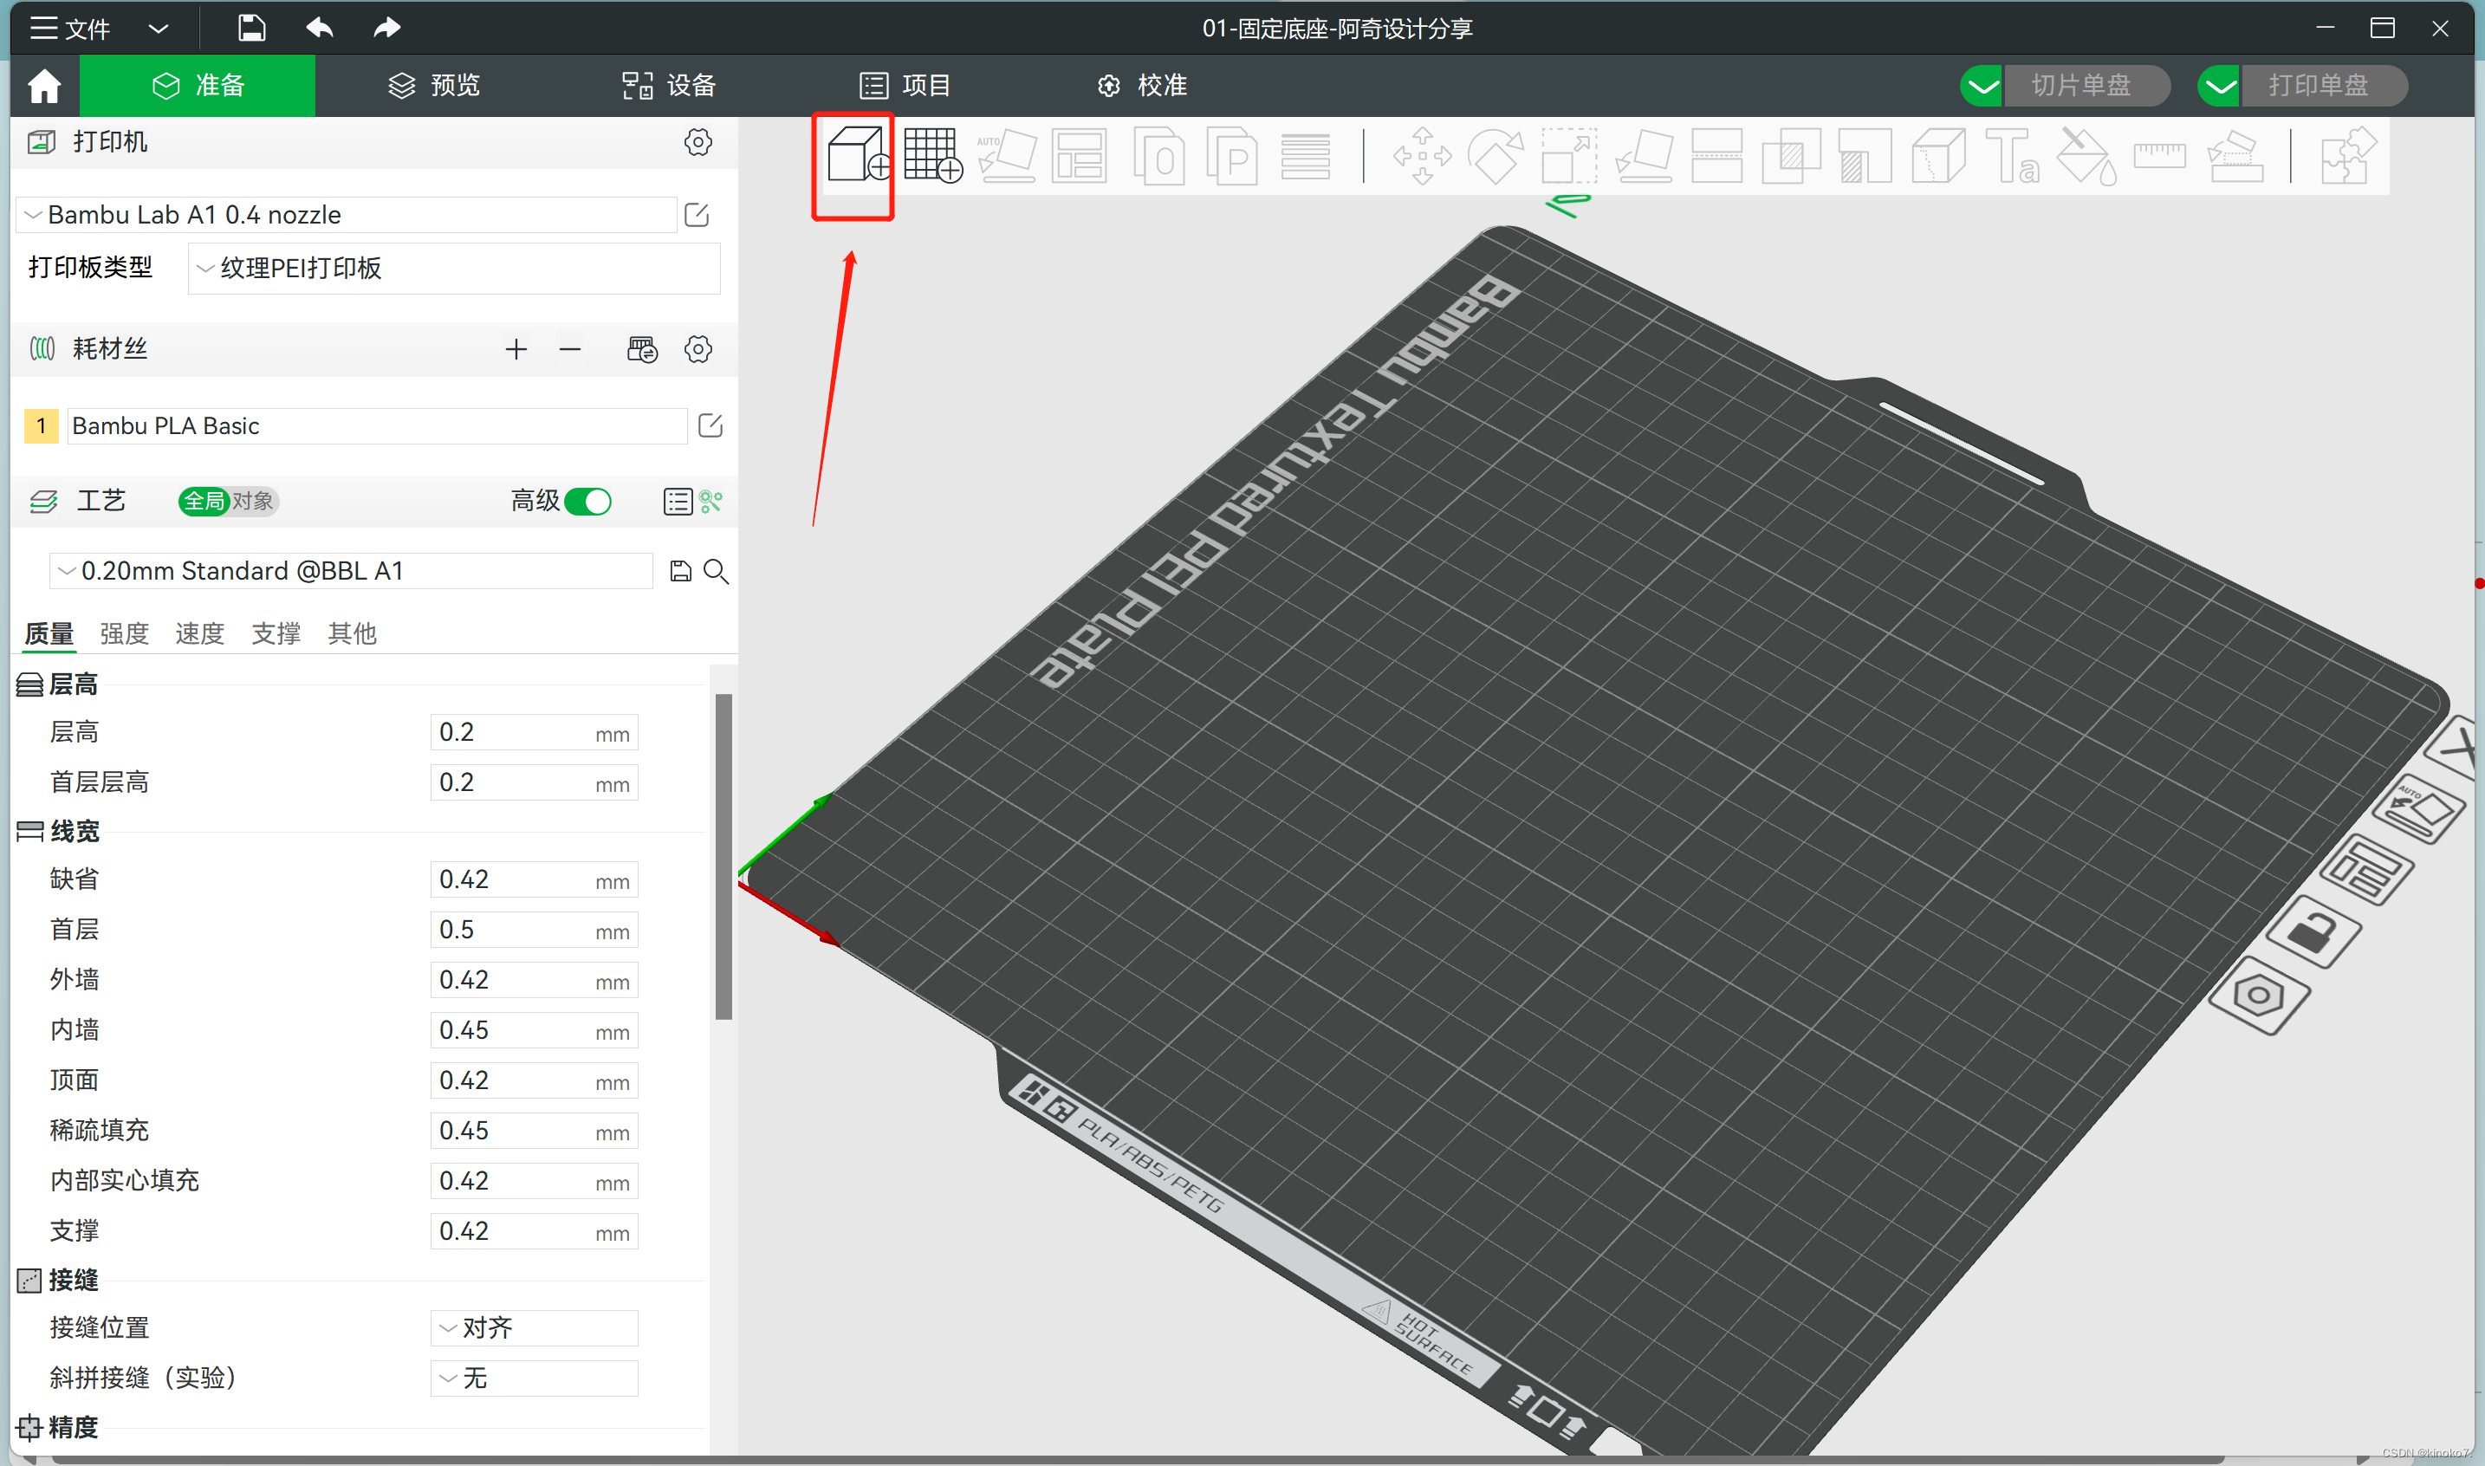Click the 打印单盘 button
Viewport: 2485px width, 1466px height.
tap(2317, 86)
